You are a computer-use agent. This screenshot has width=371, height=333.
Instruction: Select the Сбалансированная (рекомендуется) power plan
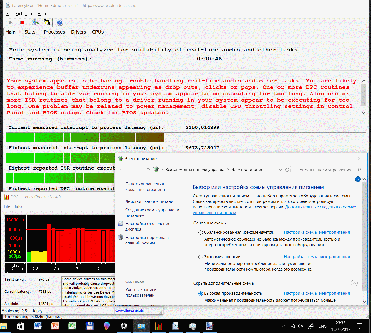201,233
